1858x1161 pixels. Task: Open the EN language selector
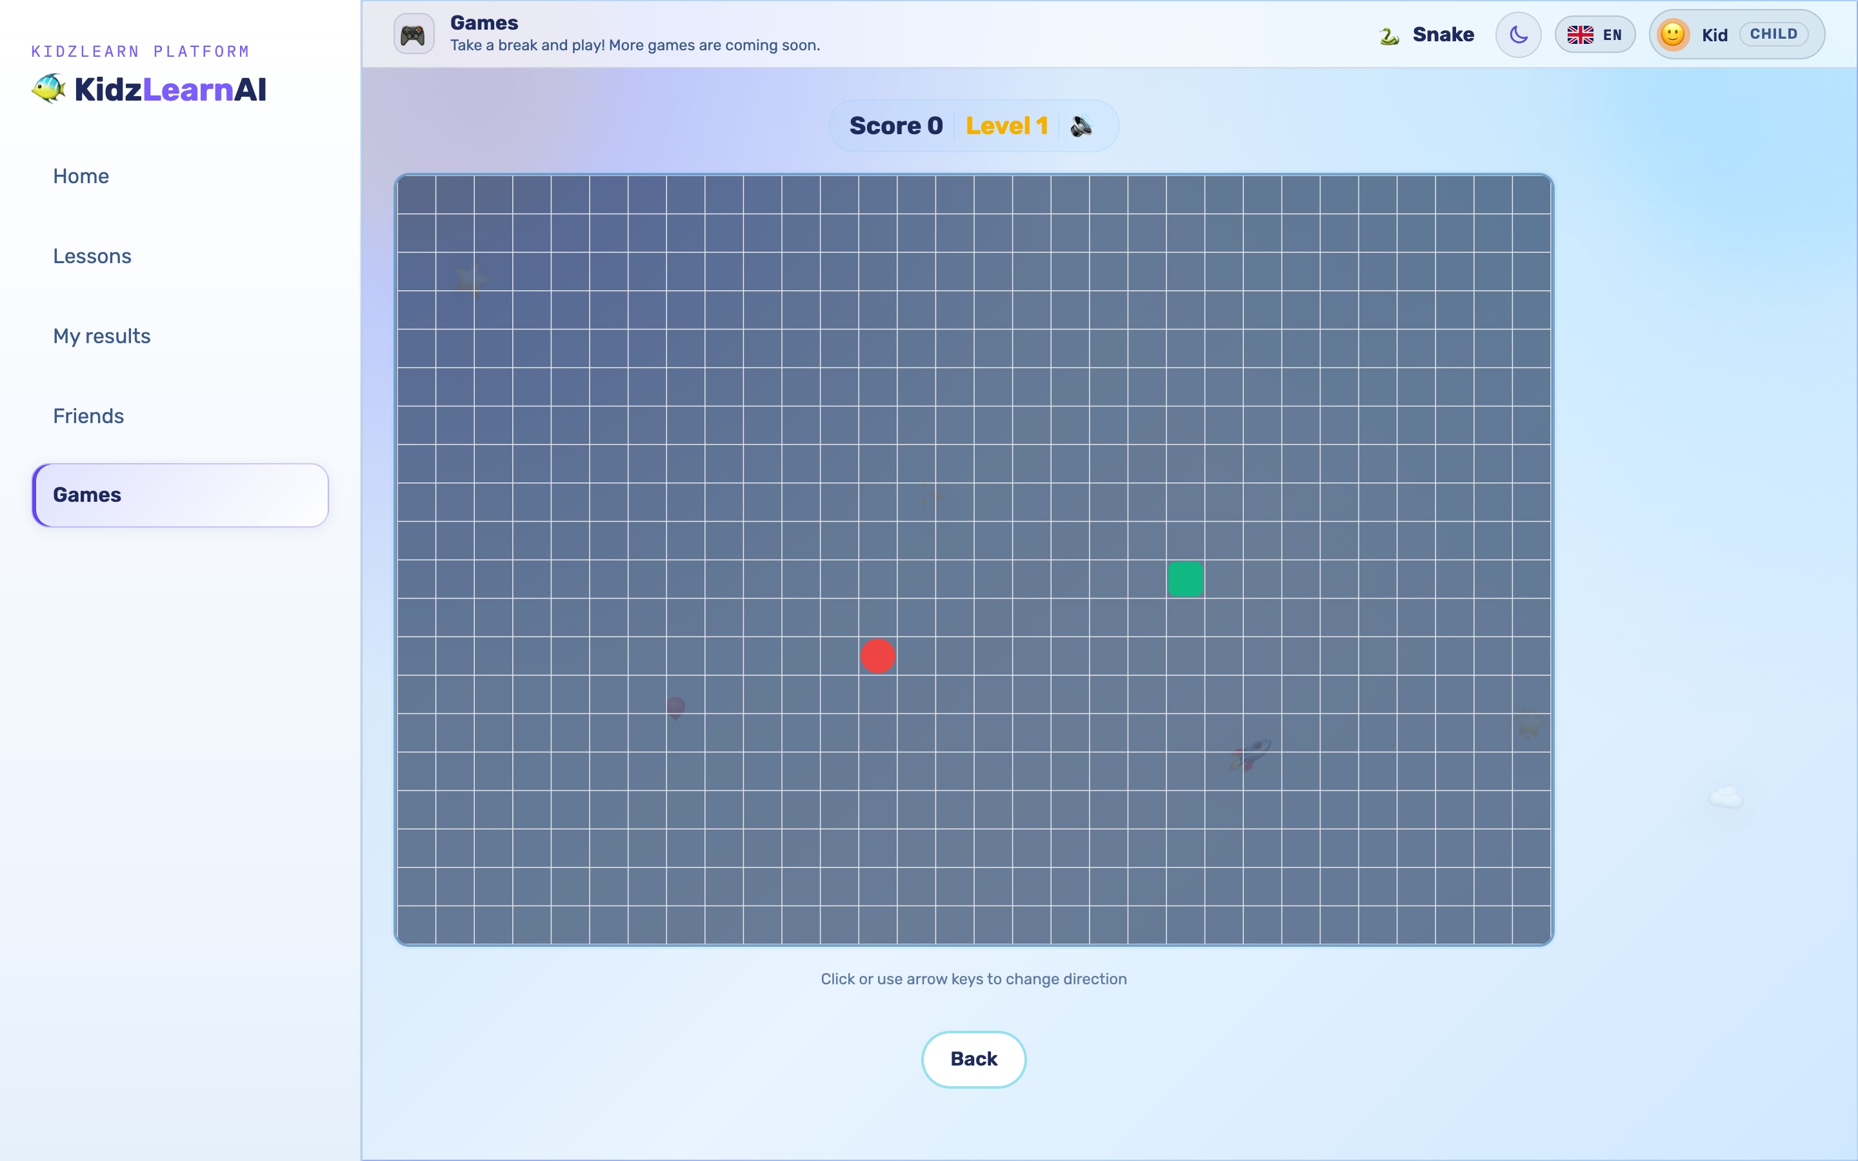(1595, 35)
